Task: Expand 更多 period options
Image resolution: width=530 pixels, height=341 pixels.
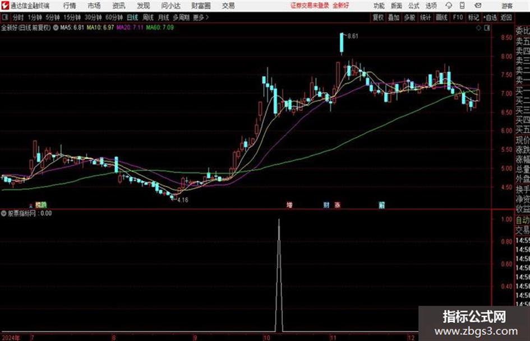Action: (x=200, y=17)
